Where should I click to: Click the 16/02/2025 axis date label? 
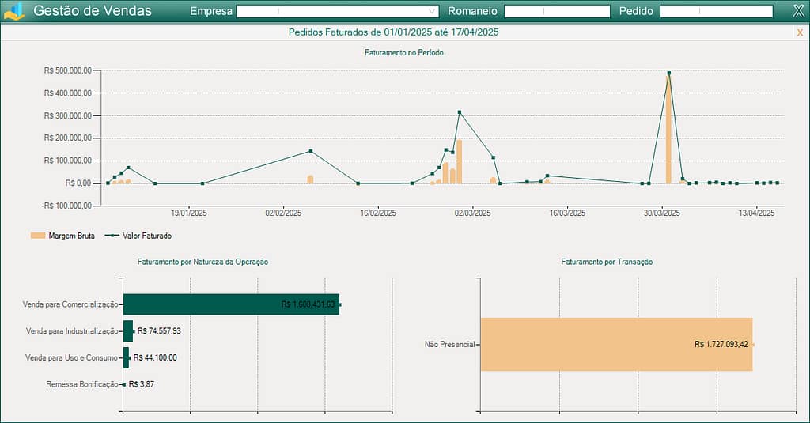[378, 213]
